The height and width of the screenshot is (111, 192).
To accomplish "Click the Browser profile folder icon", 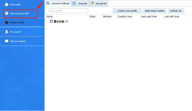I will 7,22.
